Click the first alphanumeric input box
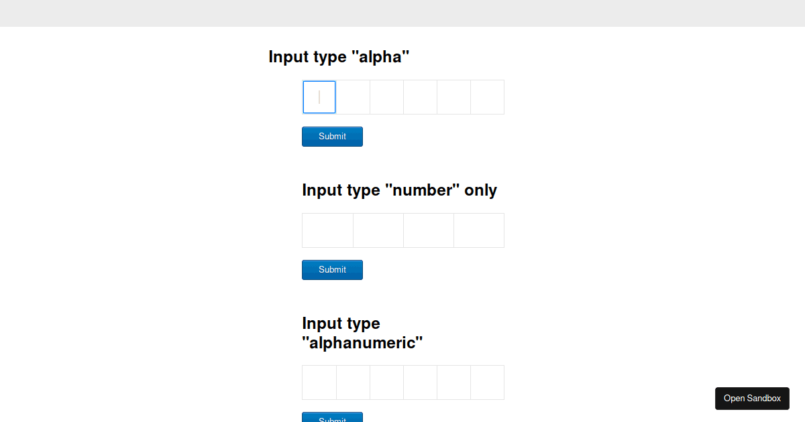 tap(319, 382)
